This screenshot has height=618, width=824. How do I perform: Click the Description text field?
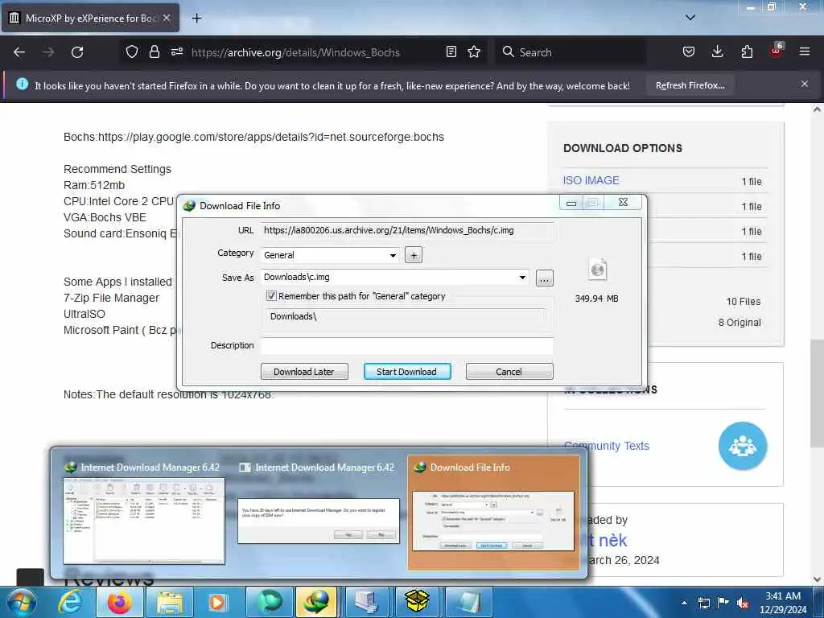(406, 346)
